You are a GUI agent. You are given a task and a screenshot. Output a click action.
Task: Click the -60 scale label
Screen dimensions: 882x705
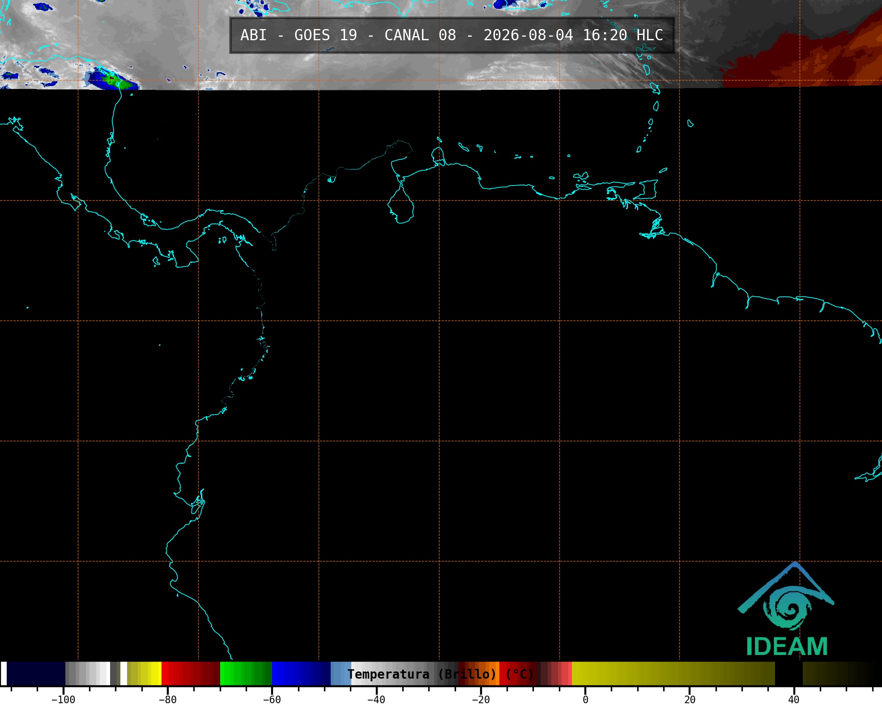click(272, 700)
